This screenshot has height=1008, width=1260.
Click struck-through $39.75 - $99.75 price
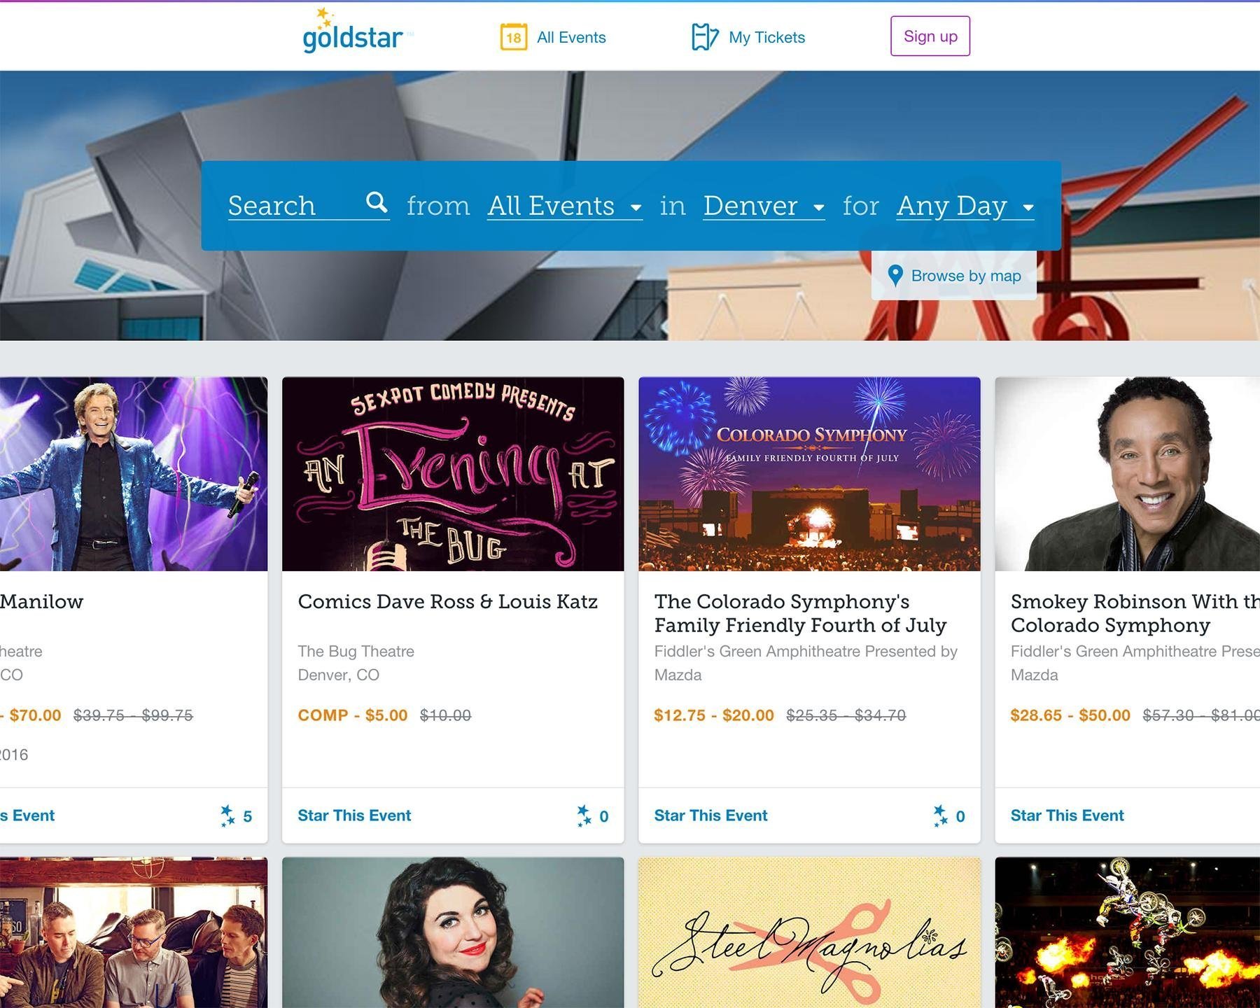[x=133, y=715]
